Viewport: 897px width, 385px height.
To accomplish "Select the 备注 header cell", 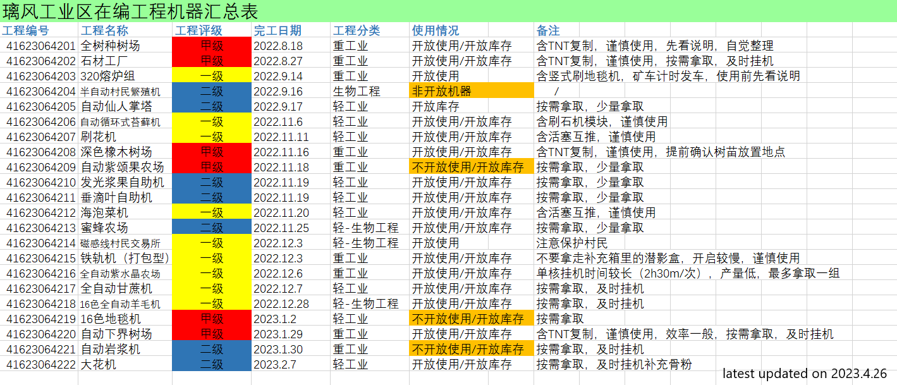I will (x=548, y=30).
